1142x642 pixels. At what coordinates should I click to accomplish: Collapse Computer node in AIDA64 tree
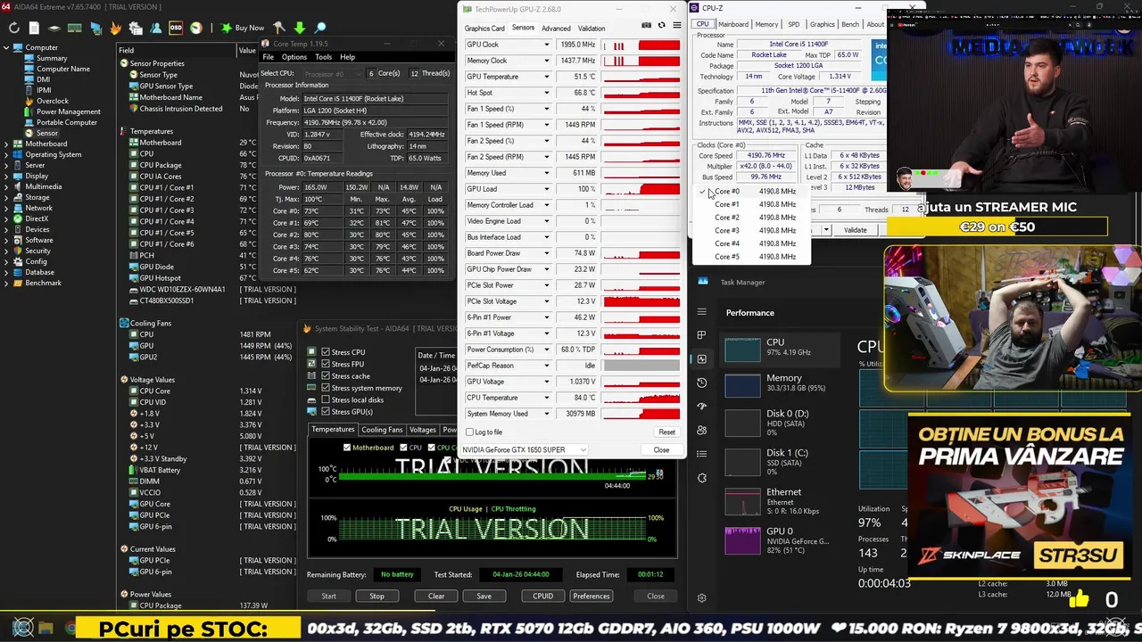tap(6, 47)
